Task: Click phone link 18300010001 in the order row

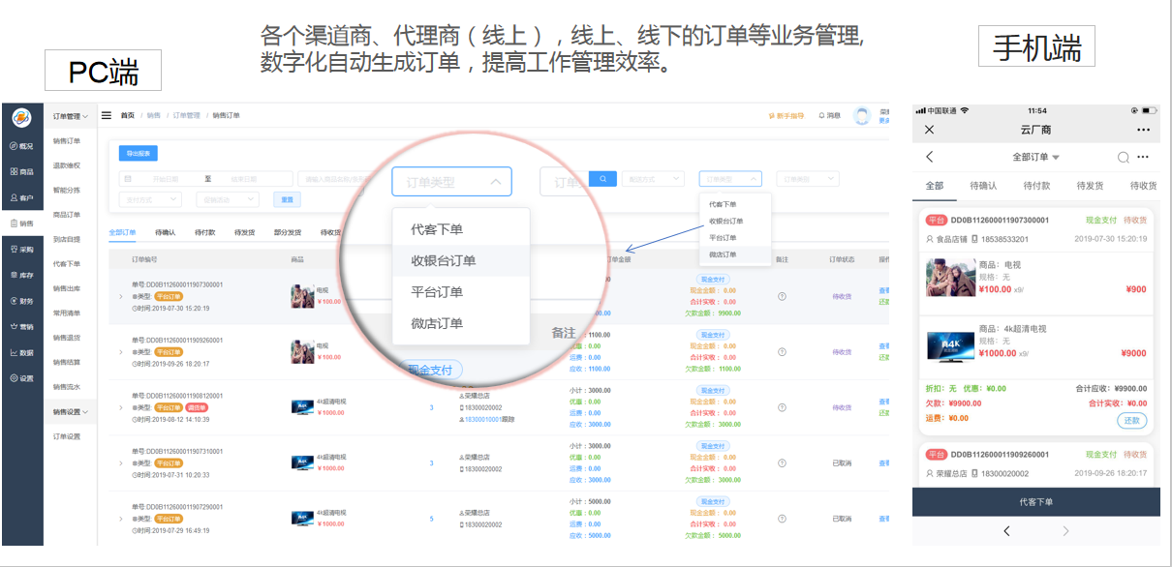Action: (485, 419)
